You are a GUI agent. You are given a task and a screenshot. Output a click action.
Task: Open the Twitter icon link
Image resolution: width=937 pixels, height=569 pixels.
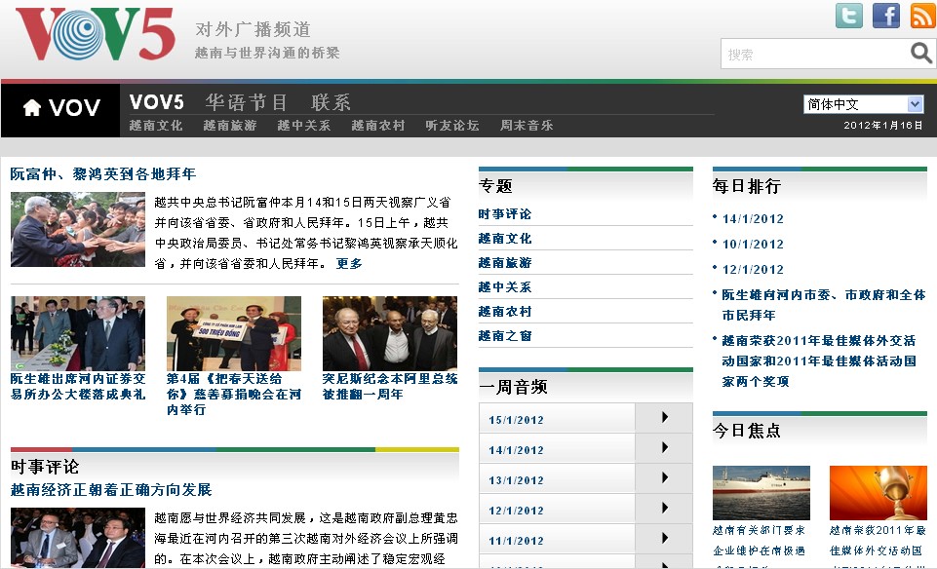tap(849, 16)
